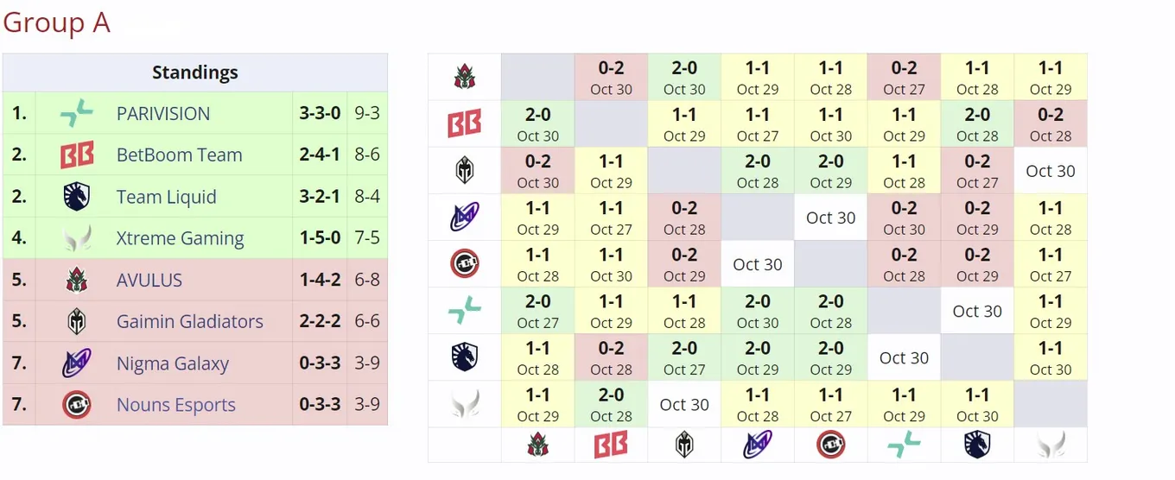Click Gaimin Gladiators logo in standings
This screenshot has height=480, width=1175.
click(77, 321)
